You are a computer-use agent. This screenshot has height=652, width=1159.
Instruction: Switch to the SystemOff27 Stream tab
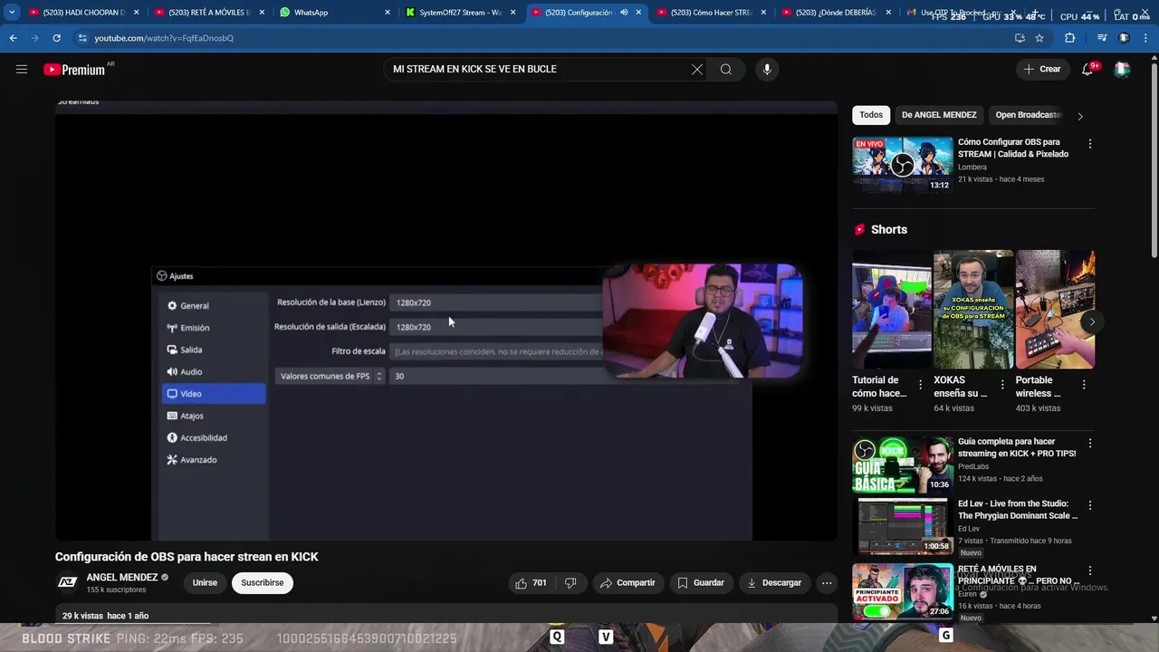coord(460,13)
